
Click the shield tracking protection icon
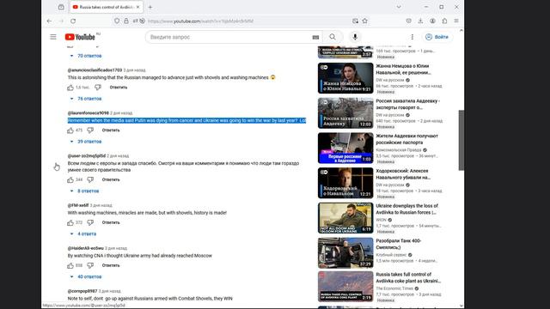[x=117, y=21]
